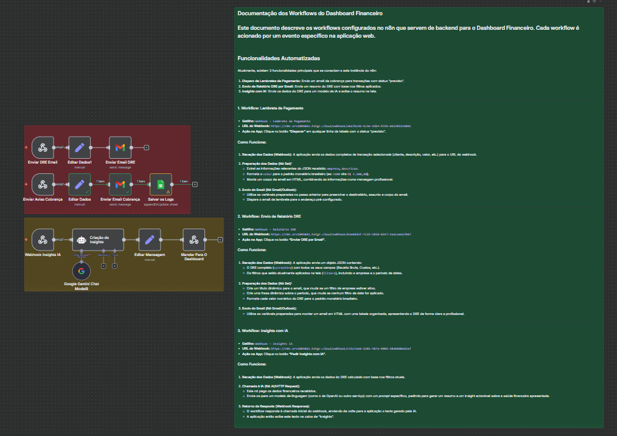Image resolution: width=617 pixels, height=436 pixels.
Task: Open the Webhook Insights IA trigger node
Action: coord(43,240)
